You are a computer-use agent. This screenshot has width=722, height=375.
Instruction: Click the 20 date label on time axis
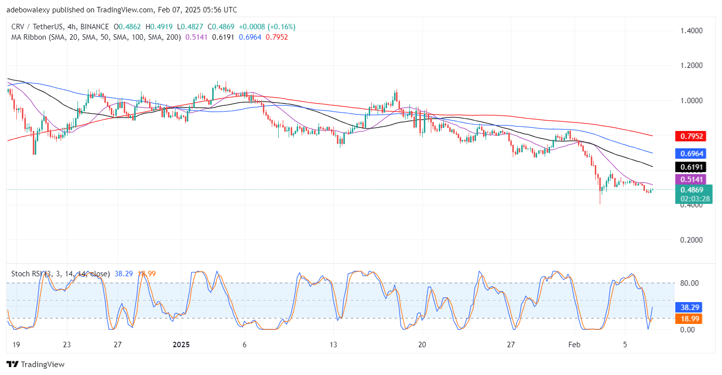click(x=422, y=345)
